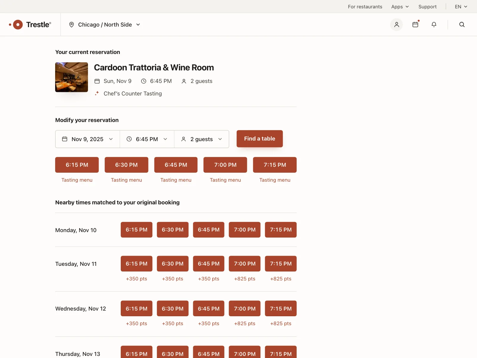This screenshot has width=477, height=358.
Task: Open the Chicago / North Side location dropdown
Action: click(x=105, y=24)
